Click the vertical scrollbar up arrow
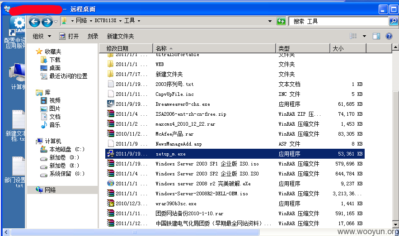This screenshot has width=399, height=236. click(395, 47)
